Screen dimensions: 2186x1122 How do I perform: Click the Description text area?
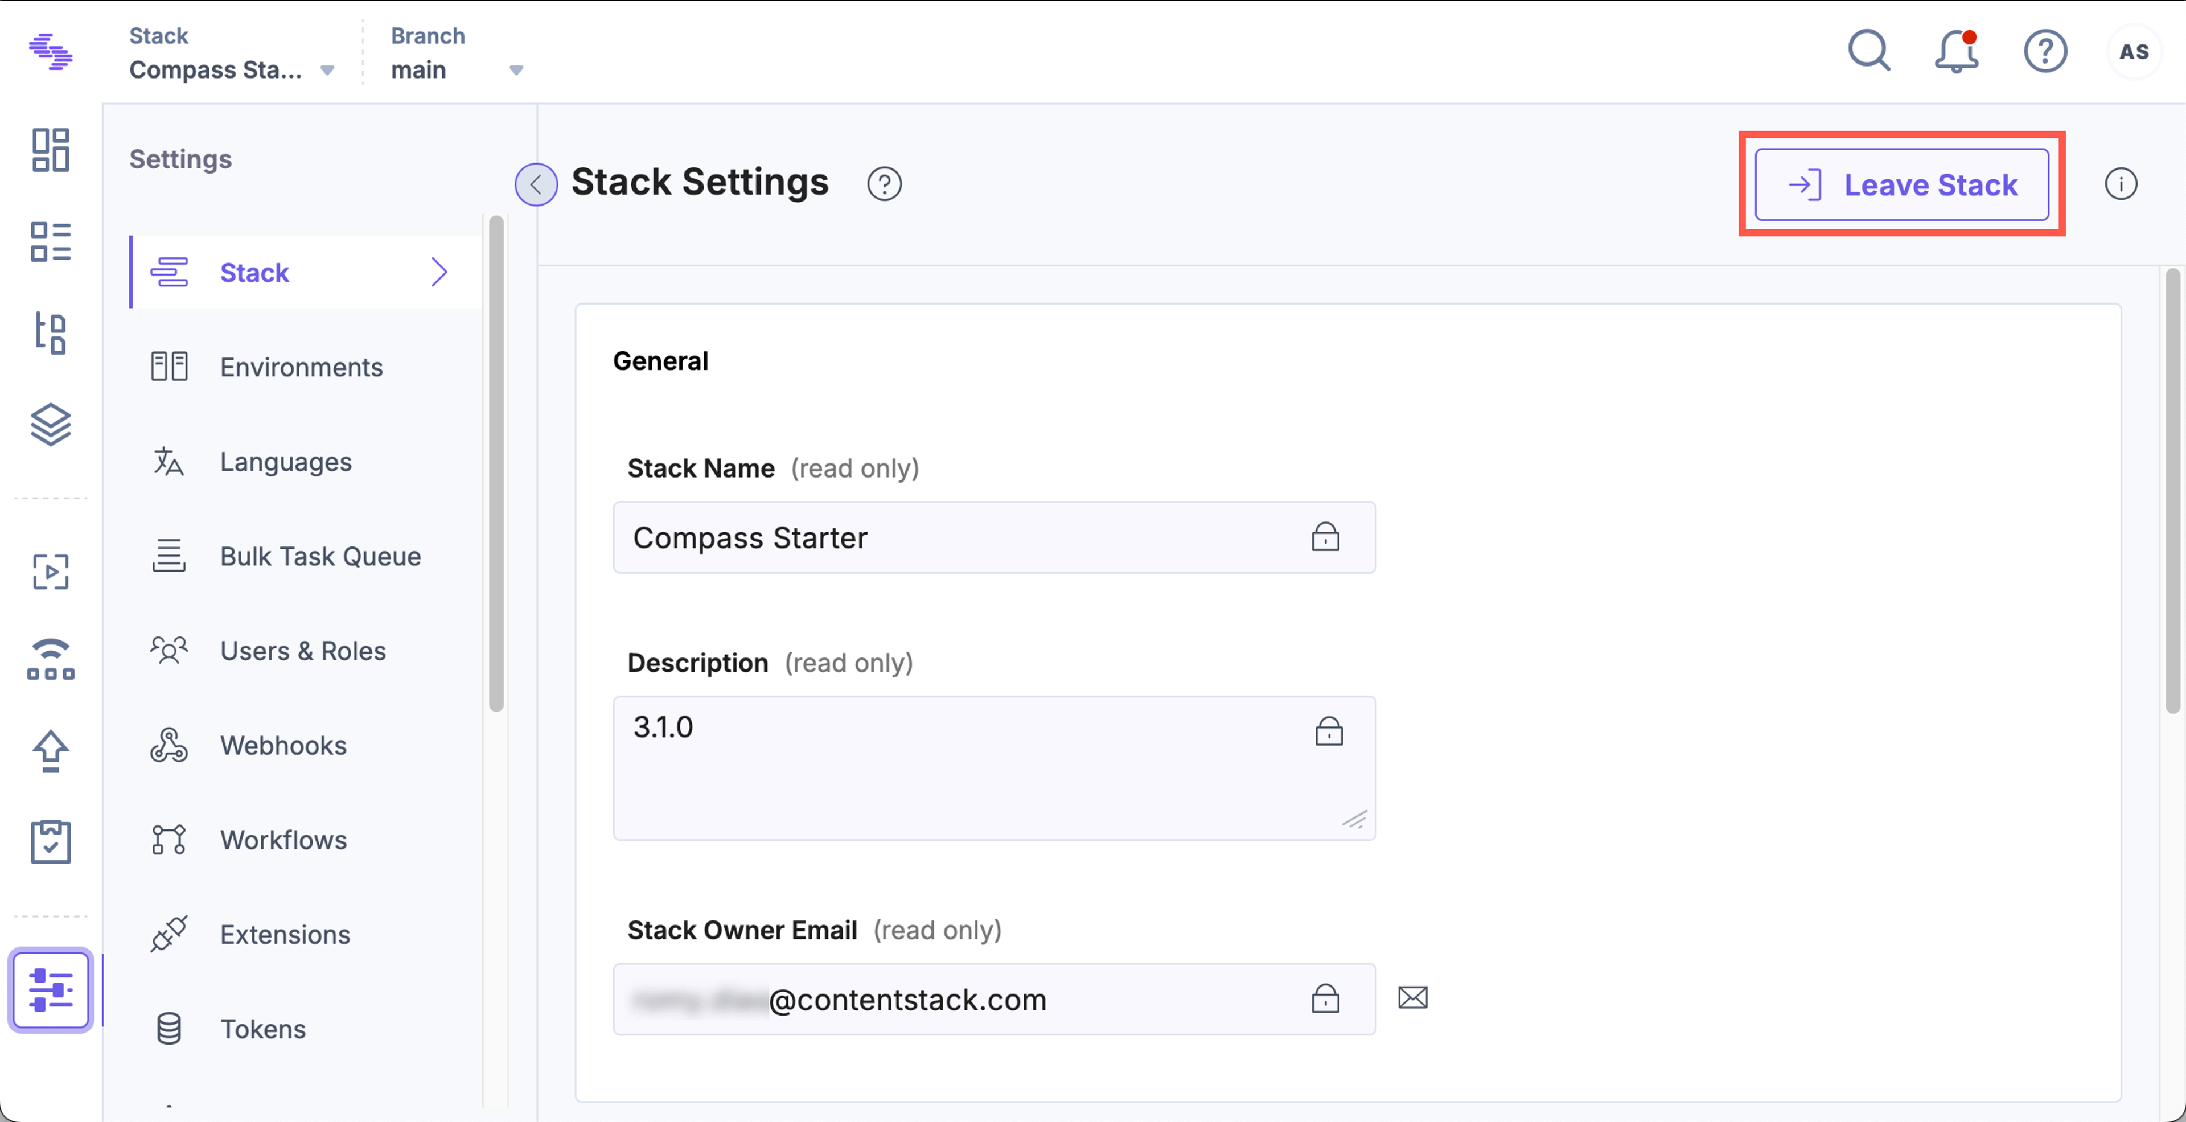(x=994, y=768)
